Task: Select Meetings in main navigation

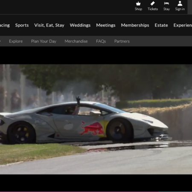Action: pyautogui.click(x=106, y=25)
